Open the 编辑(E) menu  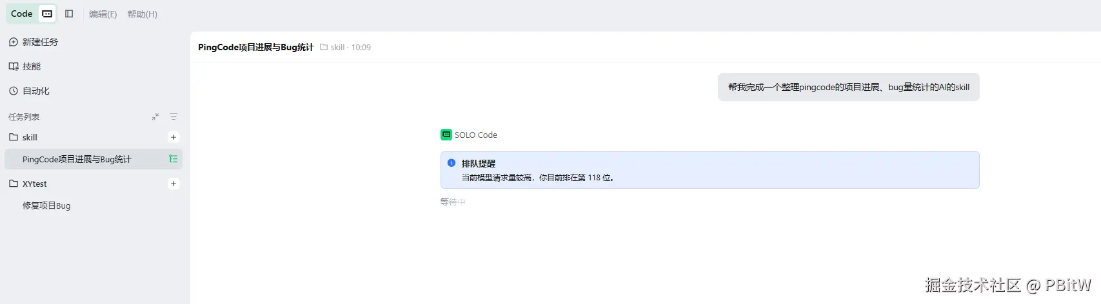(103, 14)
